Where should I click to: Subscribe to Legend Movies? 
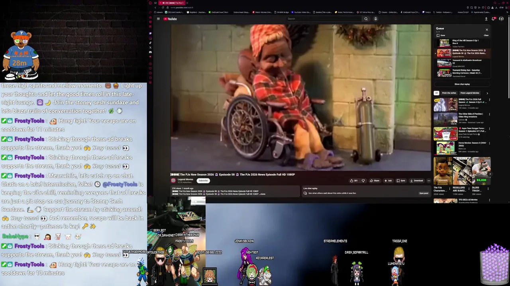click(x=203, y=181)
